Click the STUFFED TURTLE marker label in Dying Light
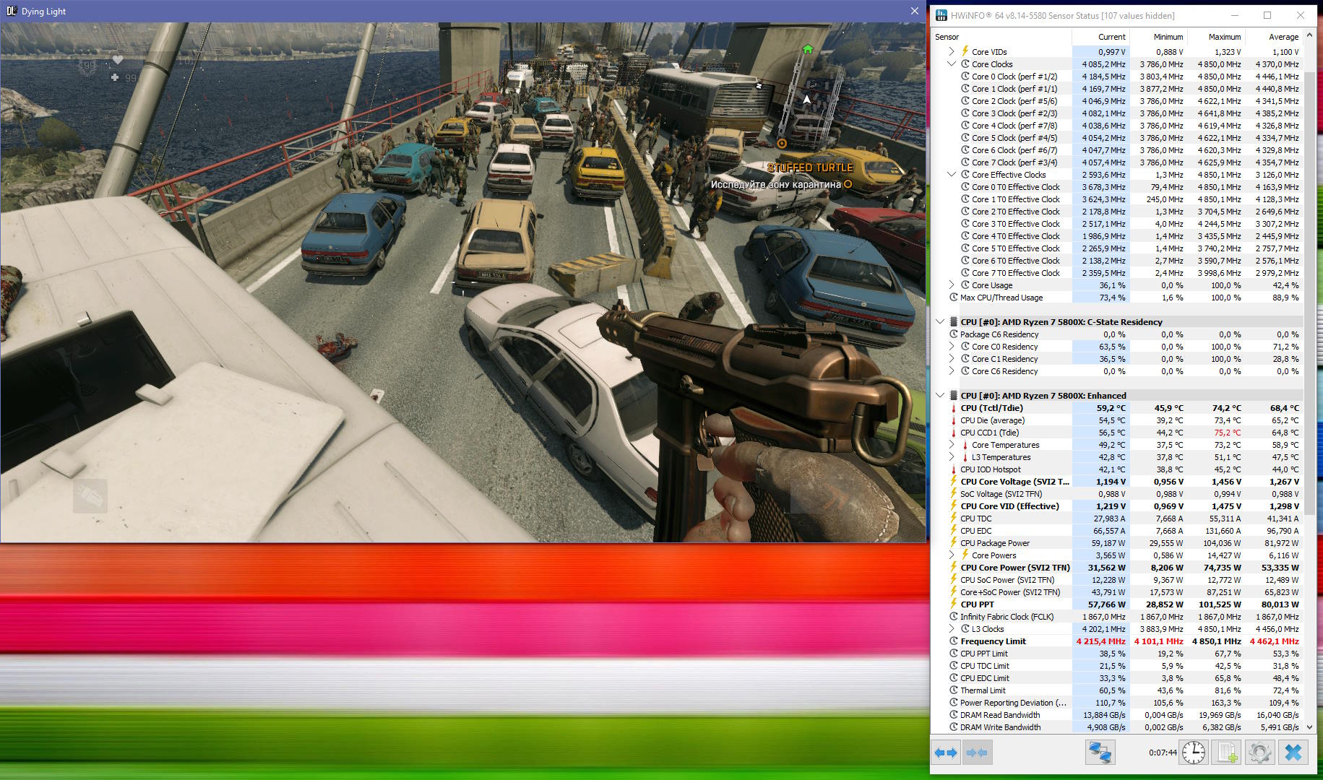 810,168
